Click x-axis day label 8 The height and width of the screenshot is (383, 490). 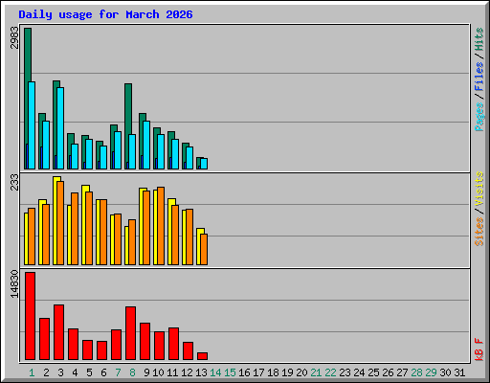(x=132, y=372)
